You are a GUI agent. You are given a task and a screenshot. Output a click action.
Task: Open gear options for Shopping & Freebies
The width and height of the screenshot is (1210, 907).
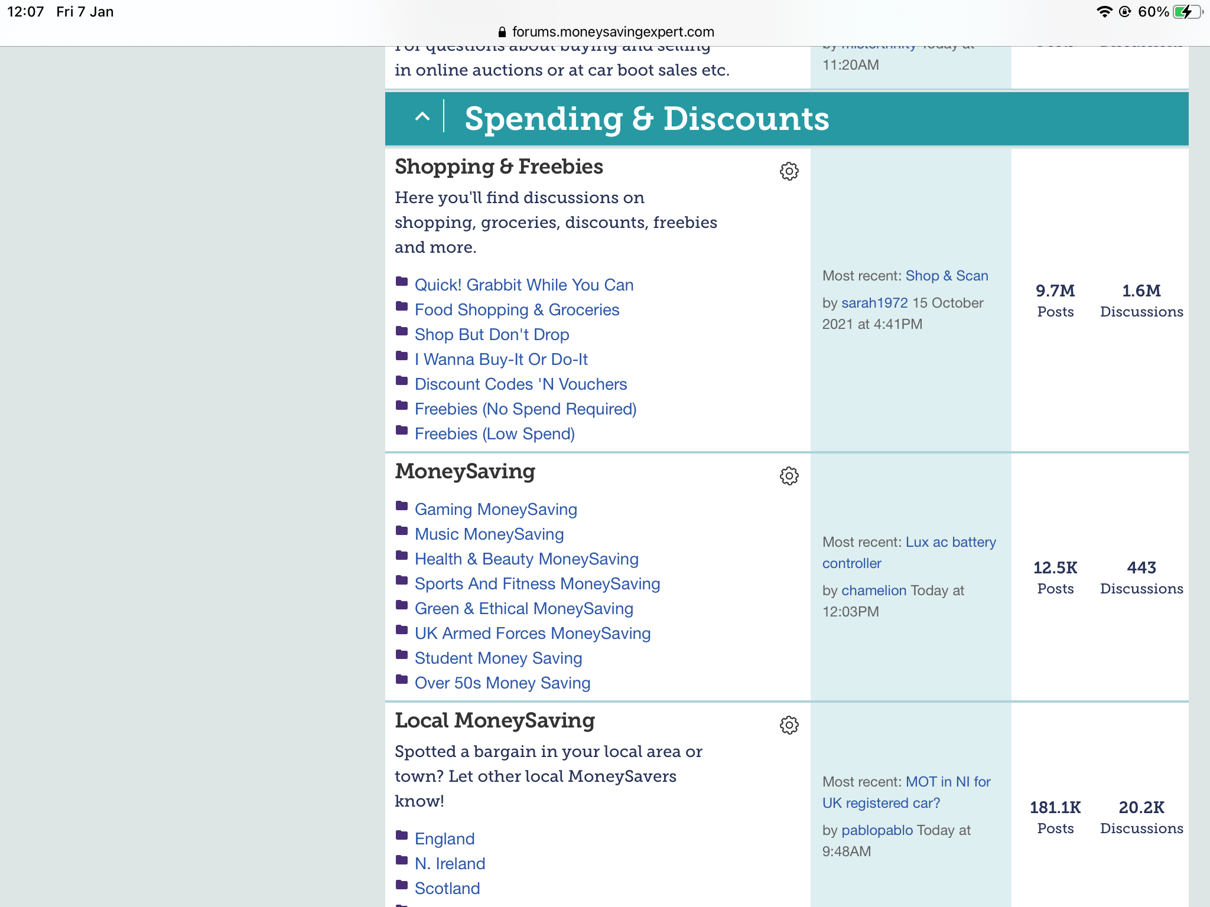tap(789, 171)
